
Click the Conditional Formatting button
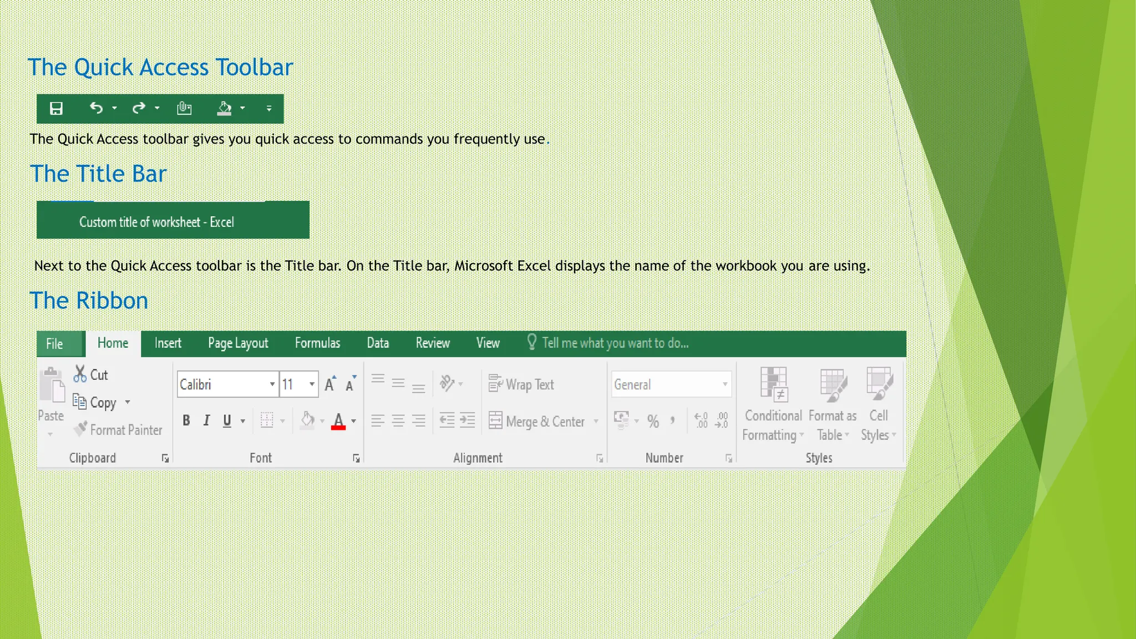pos(773,404)
